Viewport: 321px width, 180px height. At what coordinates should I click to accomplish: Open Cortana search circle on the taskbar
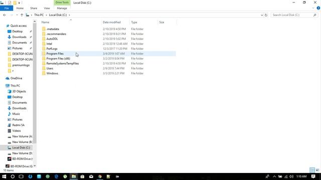pos(13,176)
